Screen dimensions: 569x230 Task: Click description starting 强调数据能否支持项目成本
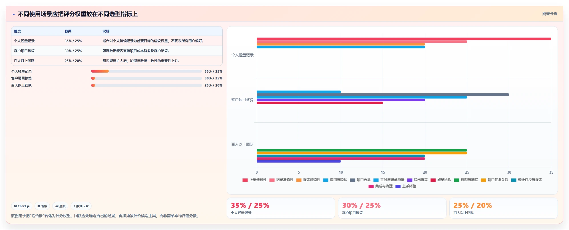[136, 51]
